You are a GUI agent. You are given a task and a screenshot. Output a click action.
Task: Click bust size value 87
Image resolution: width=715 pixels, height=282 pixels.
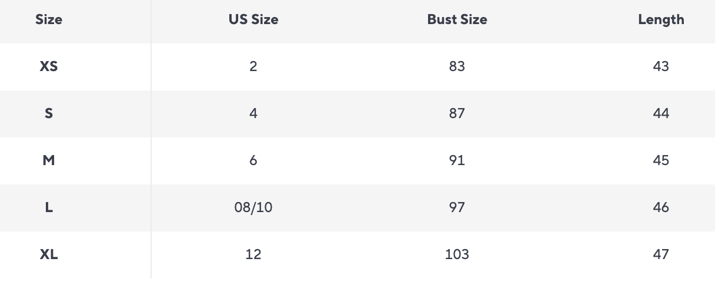[x=457, y=113]
